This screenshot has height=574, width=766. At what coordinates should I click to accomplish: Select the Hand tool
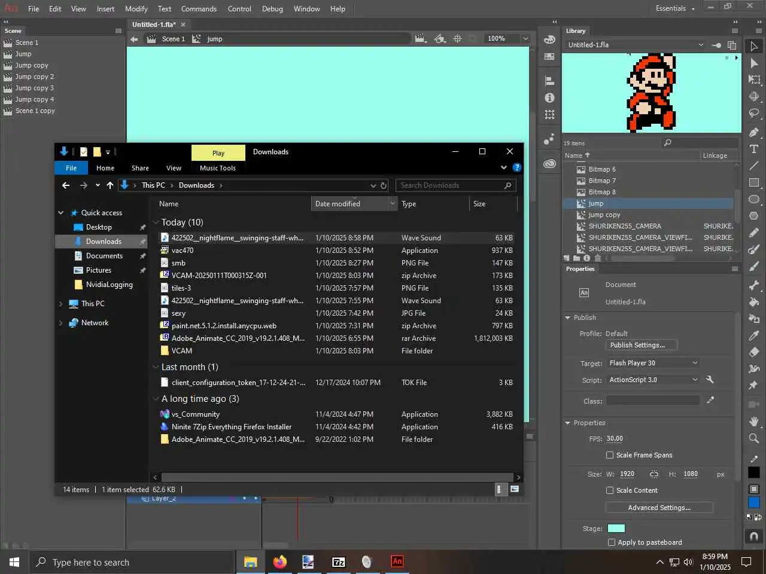[x=754, y=422]
